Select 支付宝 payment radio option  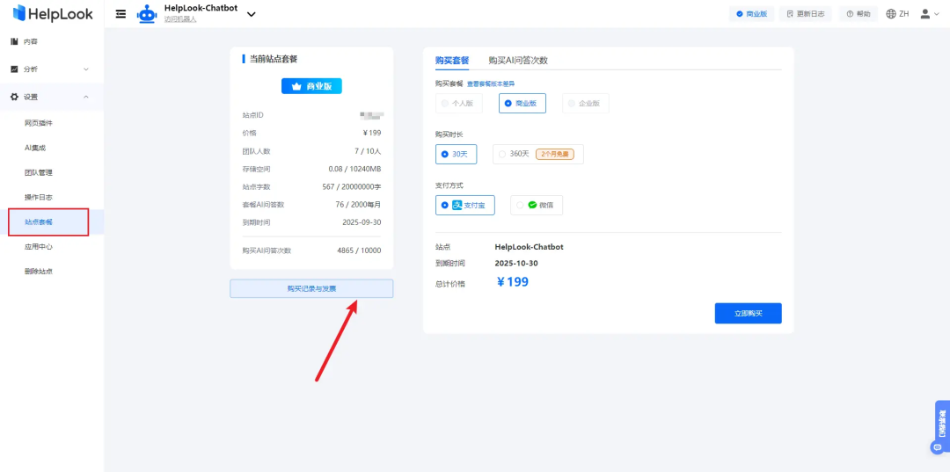464,205
